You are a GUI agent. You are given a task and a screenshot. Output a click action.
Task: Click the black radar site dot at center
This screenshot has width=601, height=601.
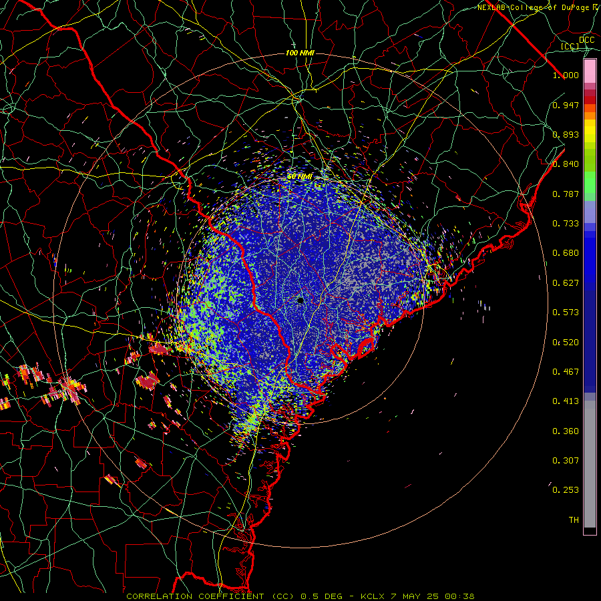pyautogui.click(x=300, y=300)
